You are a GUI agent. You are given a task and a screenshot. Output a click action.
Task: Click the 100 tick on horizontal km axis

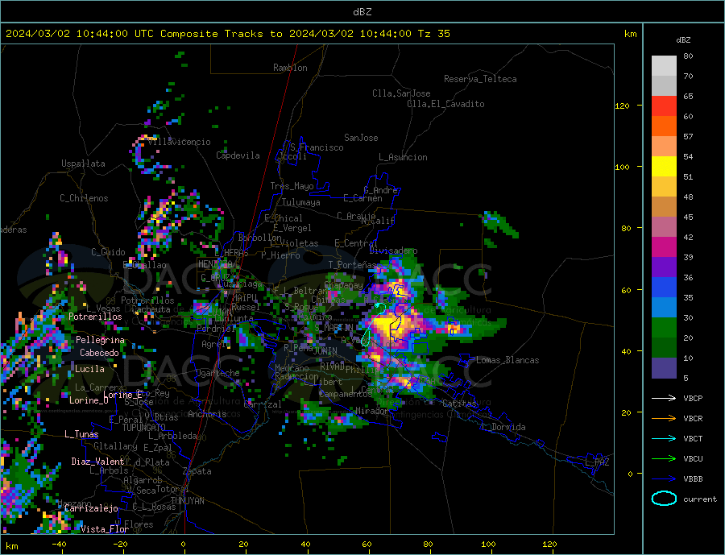[x=488, y=545]
